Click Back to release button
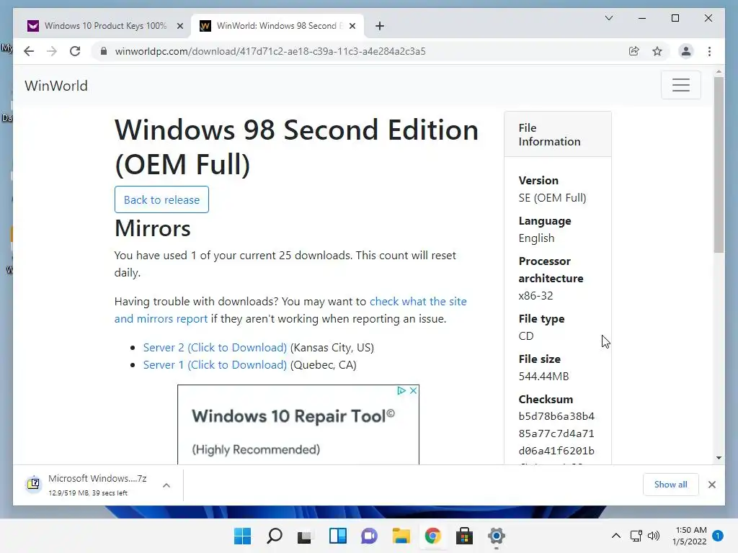Screen dimensions: 738x553 (161, 200)
